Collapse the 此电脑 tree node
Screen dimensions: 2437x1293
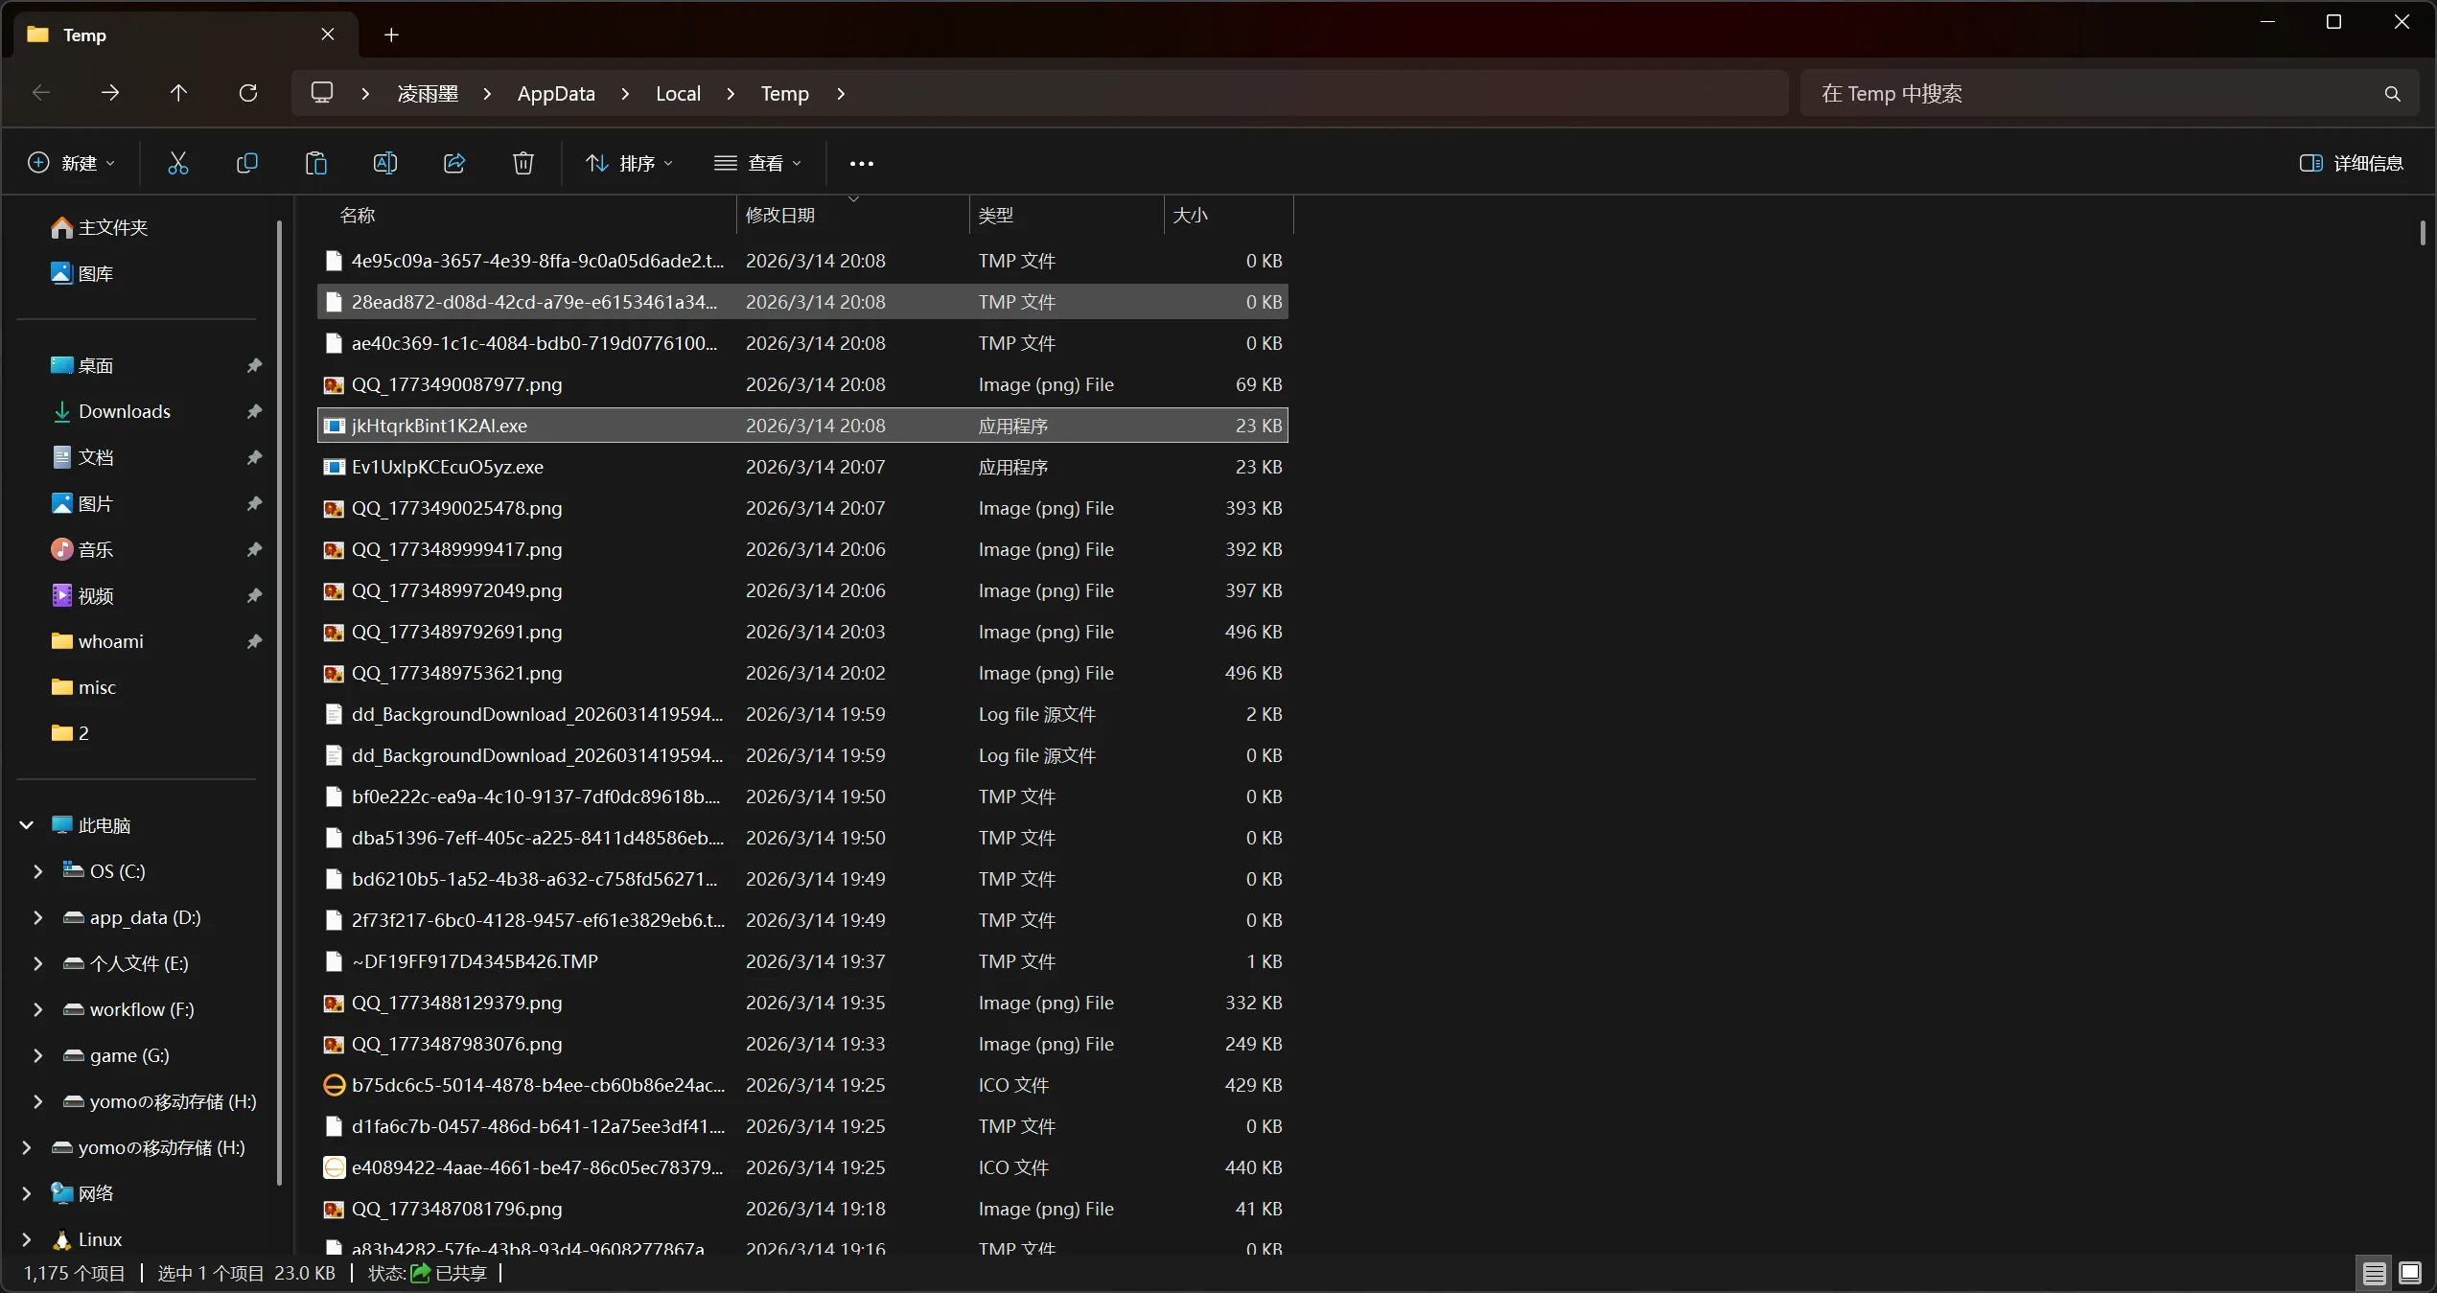coord(27,825)
